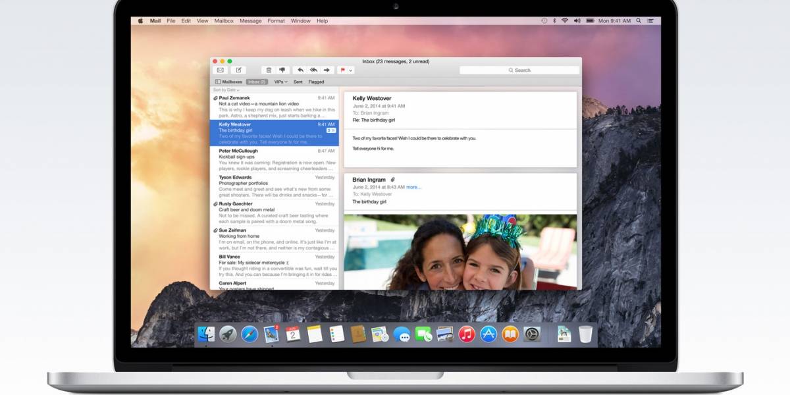Screen dimensions: 790x395
Task: Click the "more..." link in Brian Ingram's message
Action: (413, 187)
